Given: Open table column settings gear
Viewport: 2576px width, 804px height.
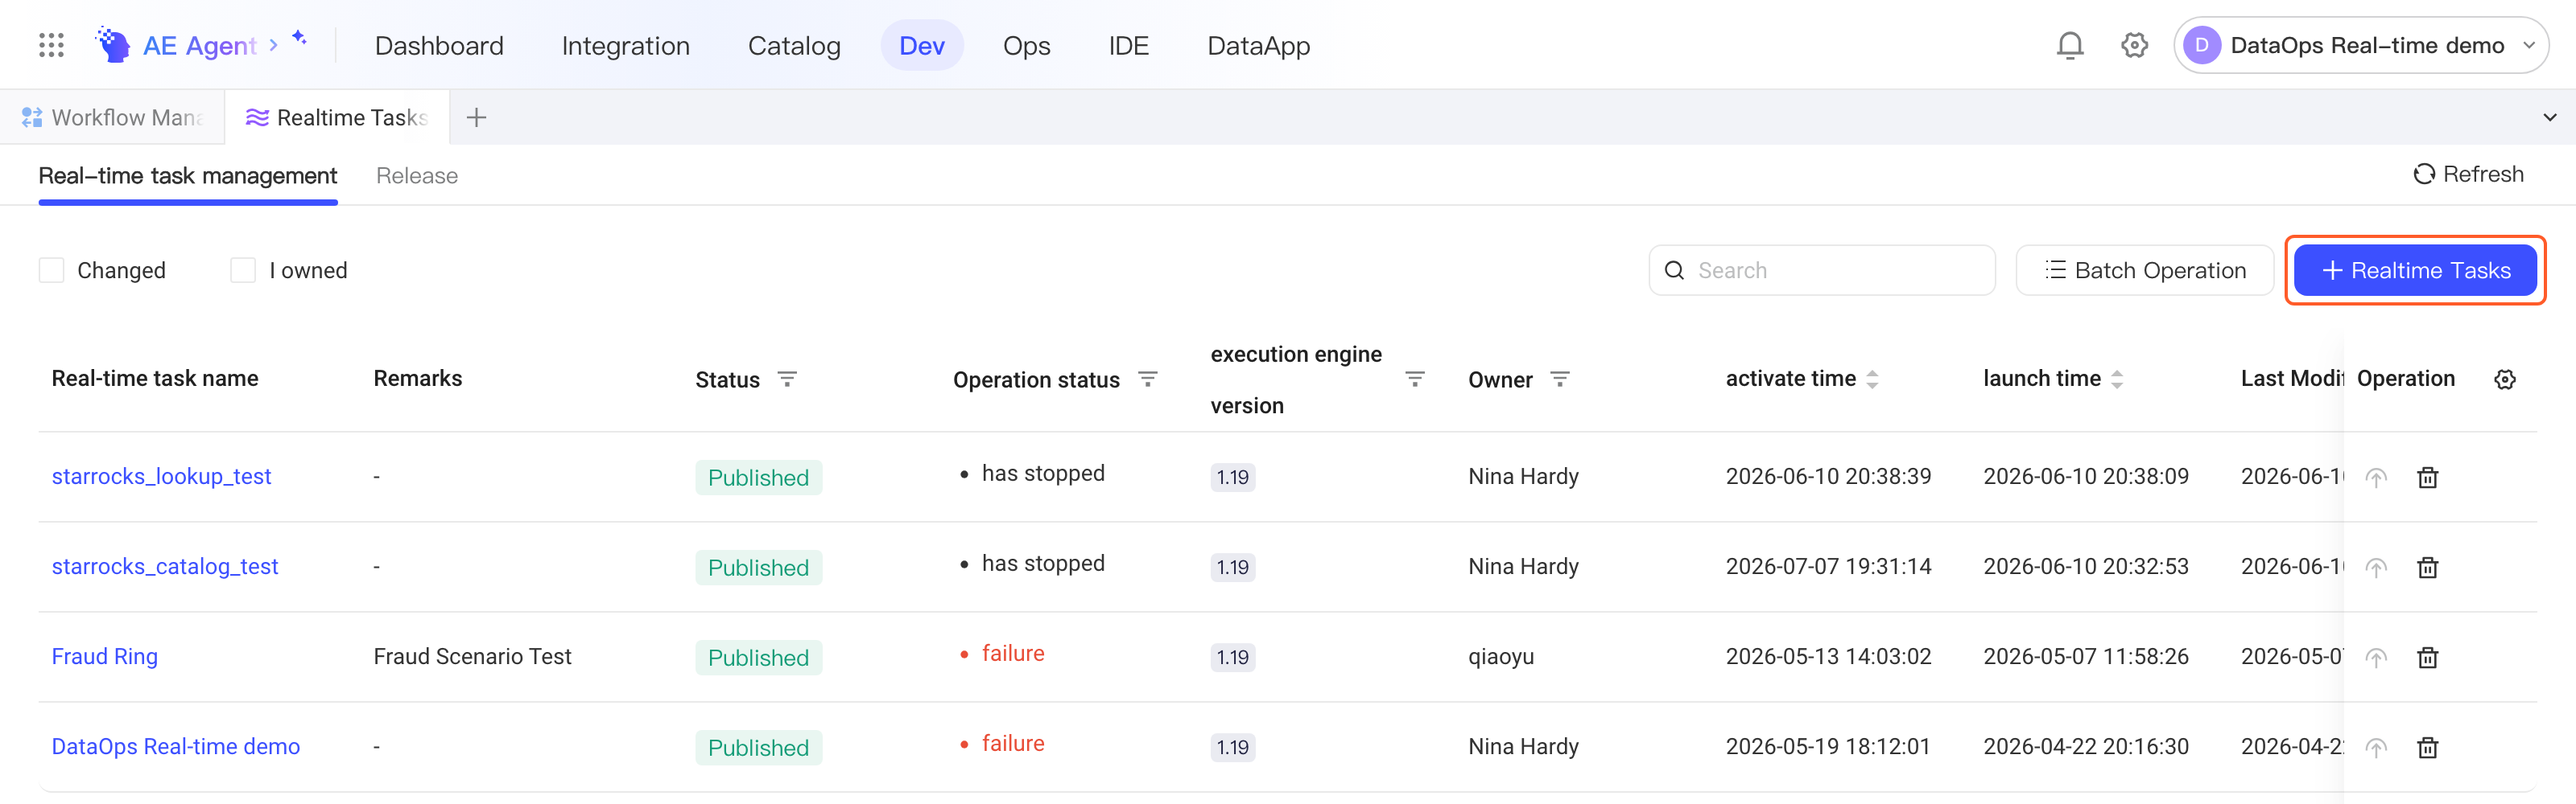Looking at the screenshot, I should [x=2504, y=379].
